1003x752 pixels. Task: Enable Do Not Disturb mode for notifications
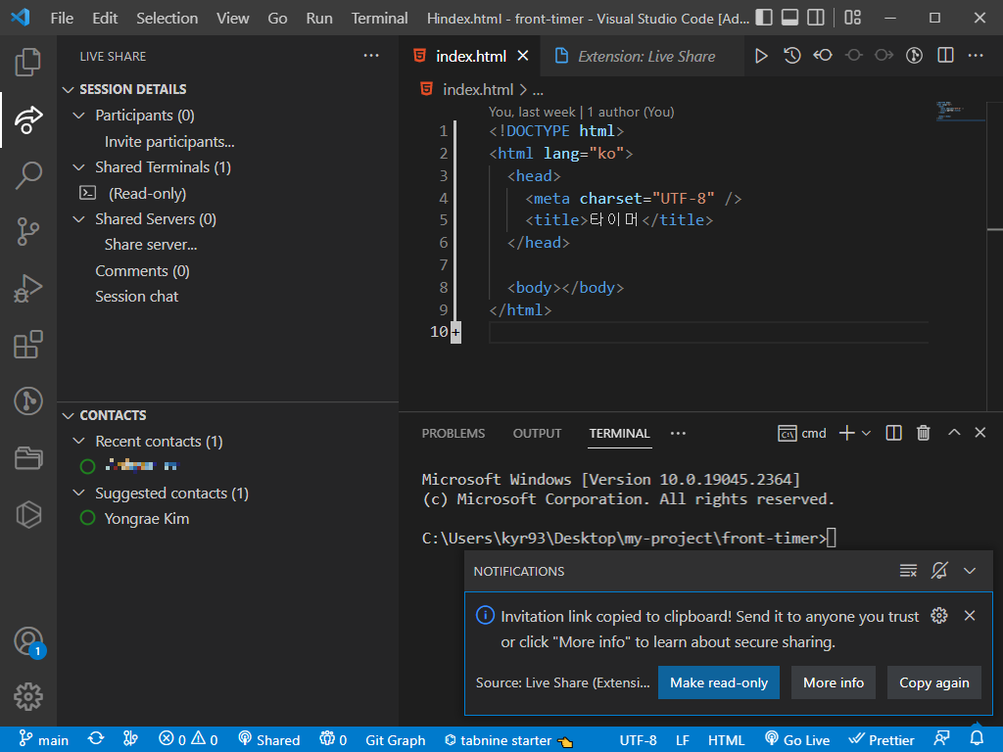pyautogui.click(x=939, y=571)
